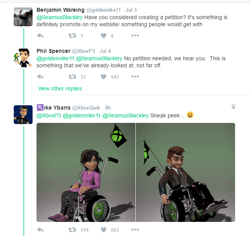The width and height of the screenshot is (250, 236).
Task: Open the male wheelchair avatar image
Action: tap(185, 172)
